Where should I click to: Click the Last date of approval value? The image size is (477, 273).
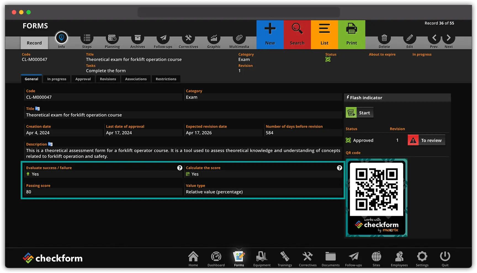144,133
